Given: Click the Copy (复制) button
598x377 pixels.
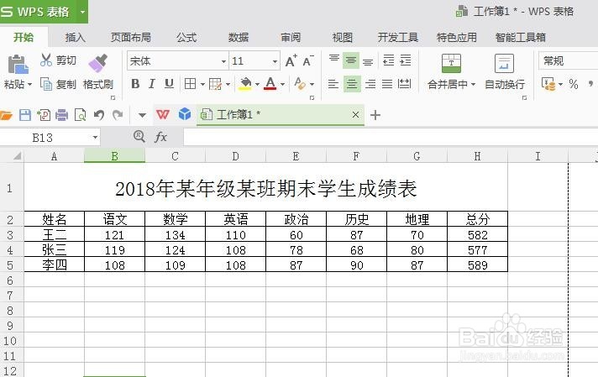Looking at the screenshot, I should pyautogui.click(x=58, y=84).
